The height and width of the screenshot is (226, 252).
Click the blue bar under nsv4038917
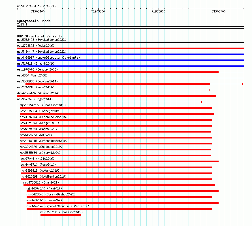(130, 60)
